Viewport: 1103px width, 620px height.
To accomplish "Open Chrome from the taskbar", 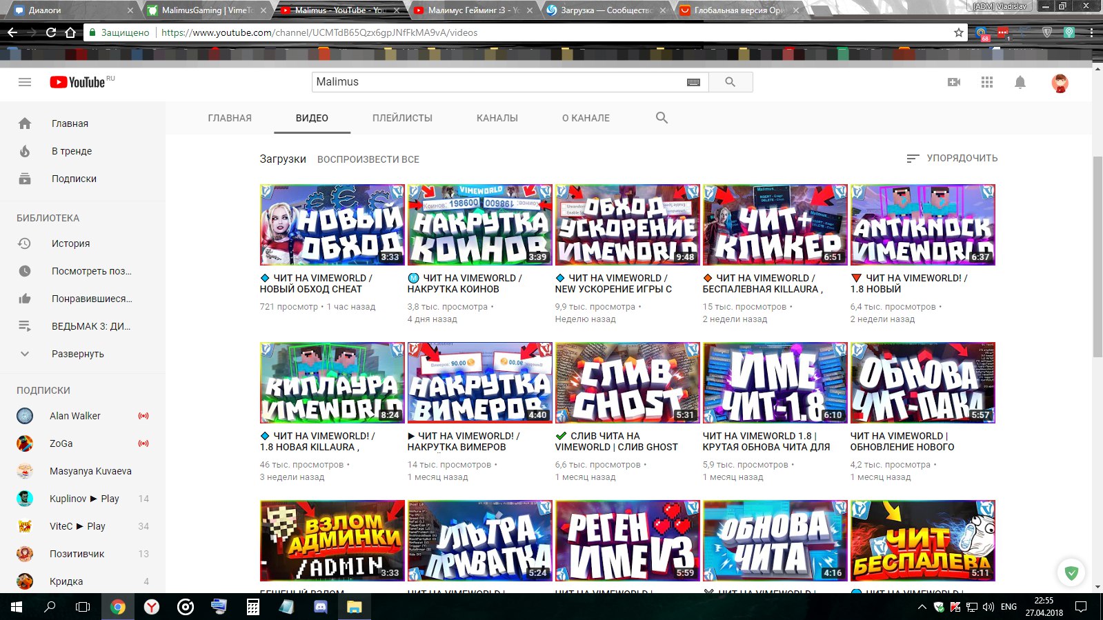I will click(118, 607).
